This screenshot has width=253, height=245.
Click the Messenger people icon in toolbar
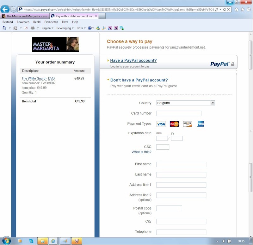[98, 28]
